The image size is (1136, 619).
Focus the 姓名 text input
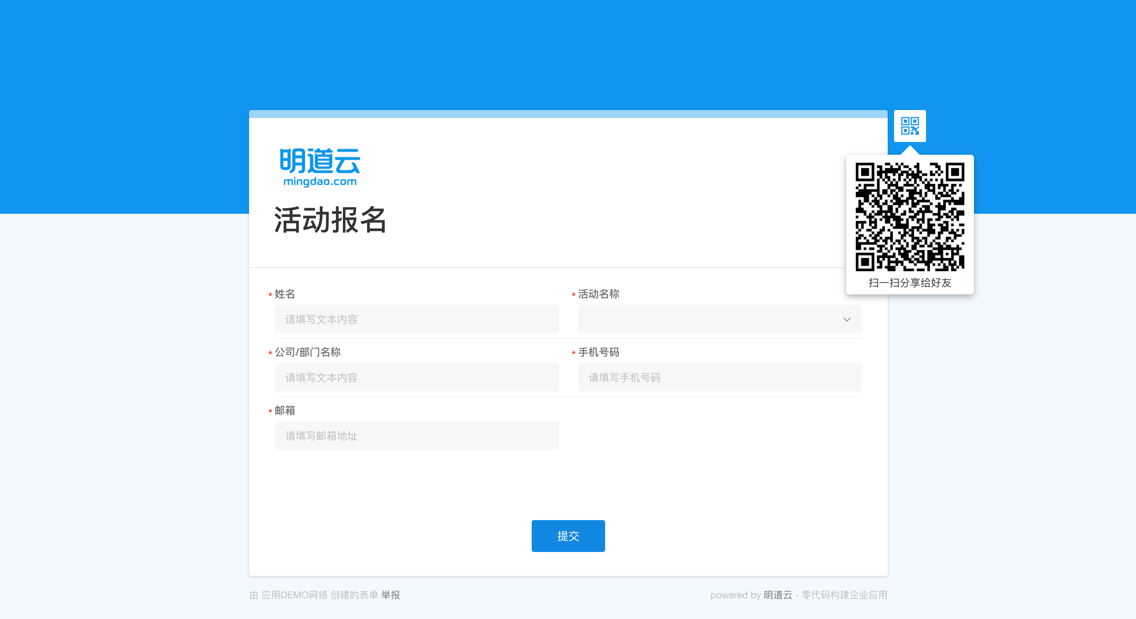[416, 319]
